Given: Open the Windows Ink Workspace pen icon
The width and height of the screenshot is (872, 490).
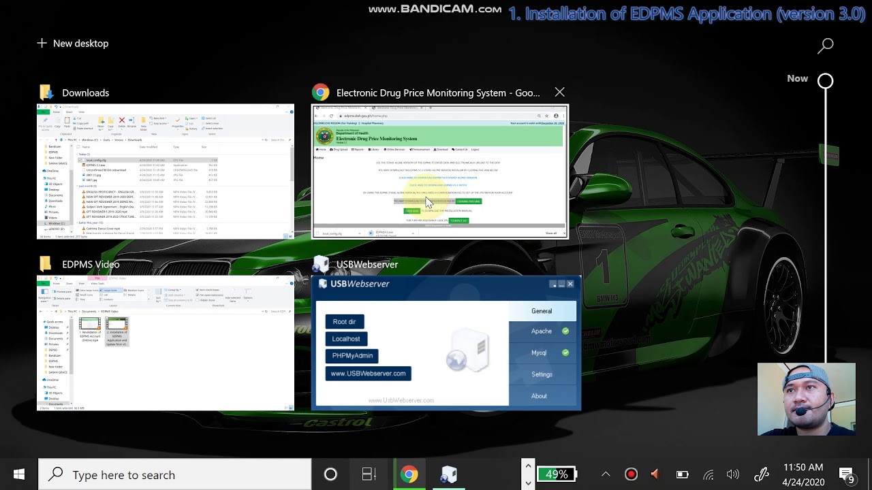Looking at the screenshot, I should pyautogui.click(x=762, y=474).
